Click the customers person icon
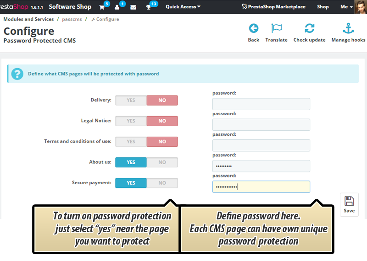Image resolution: width=367 pixels, height=261 pixels. click(x=117, y=7)
